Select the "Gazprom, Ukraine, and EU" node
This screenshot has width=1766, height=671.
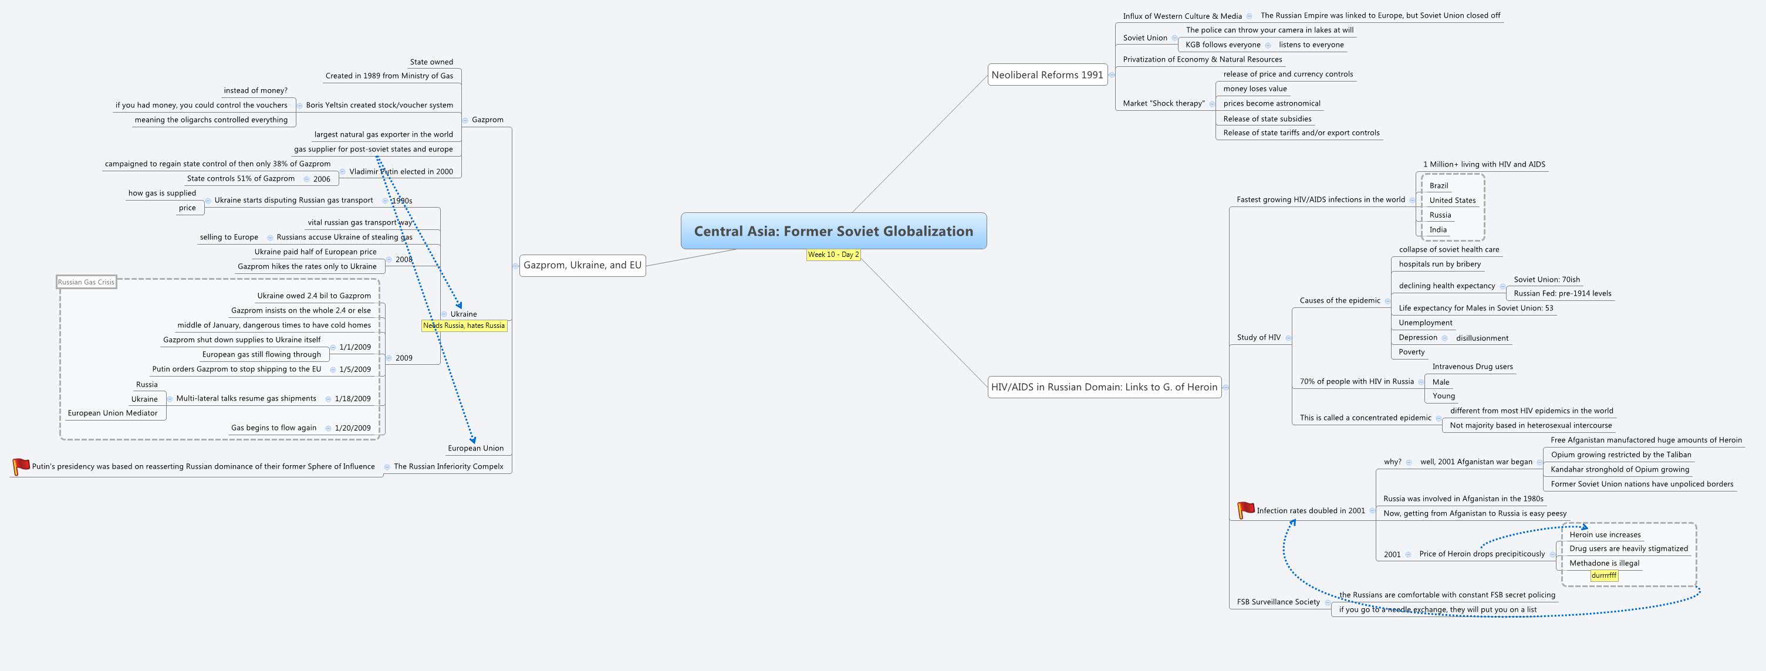coord(583,264)
